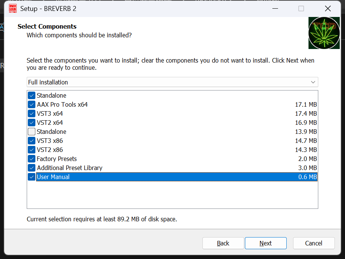Screen dimensions: 345x259
Task: Select the VST3 x86 list item label
Action: click(50, 141)
